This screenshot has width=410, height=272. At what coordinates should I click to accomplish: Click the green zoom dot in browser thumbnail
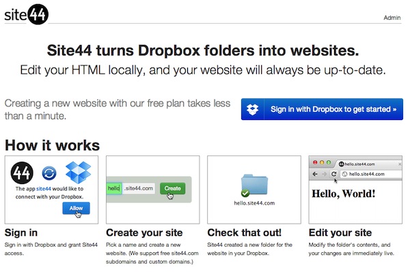click(x=329, y=162)
